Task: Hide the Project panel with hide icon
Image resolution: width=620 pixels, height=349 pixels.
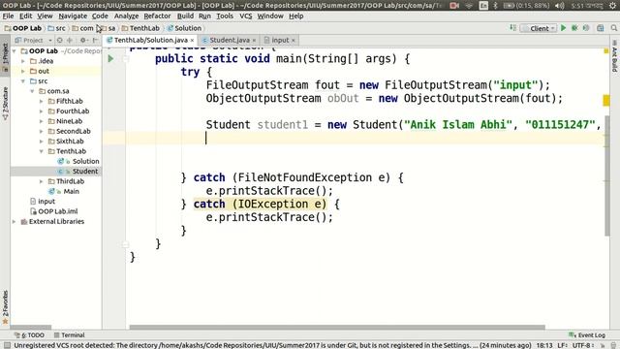Action: tap(95, 40)
